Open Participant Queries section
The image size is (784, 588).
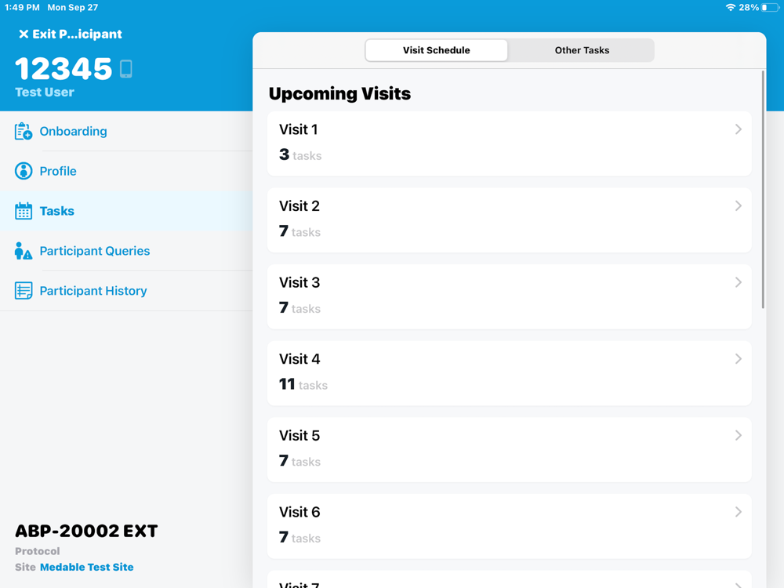(x=126, y=251)
